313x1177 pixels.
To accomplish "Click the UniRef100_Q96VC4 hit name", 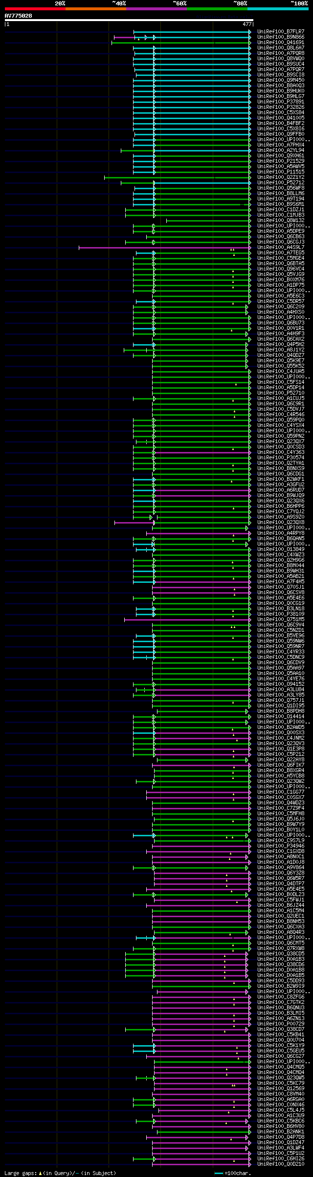I will click(x=281, y=269).
